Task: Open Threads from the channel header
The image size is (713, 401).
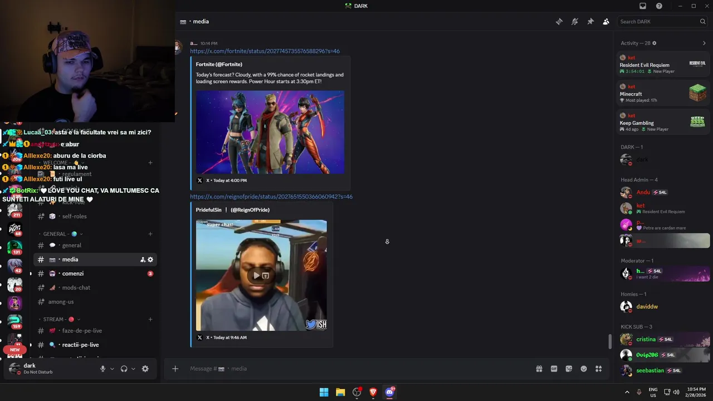Action: [x=559, y=22]
